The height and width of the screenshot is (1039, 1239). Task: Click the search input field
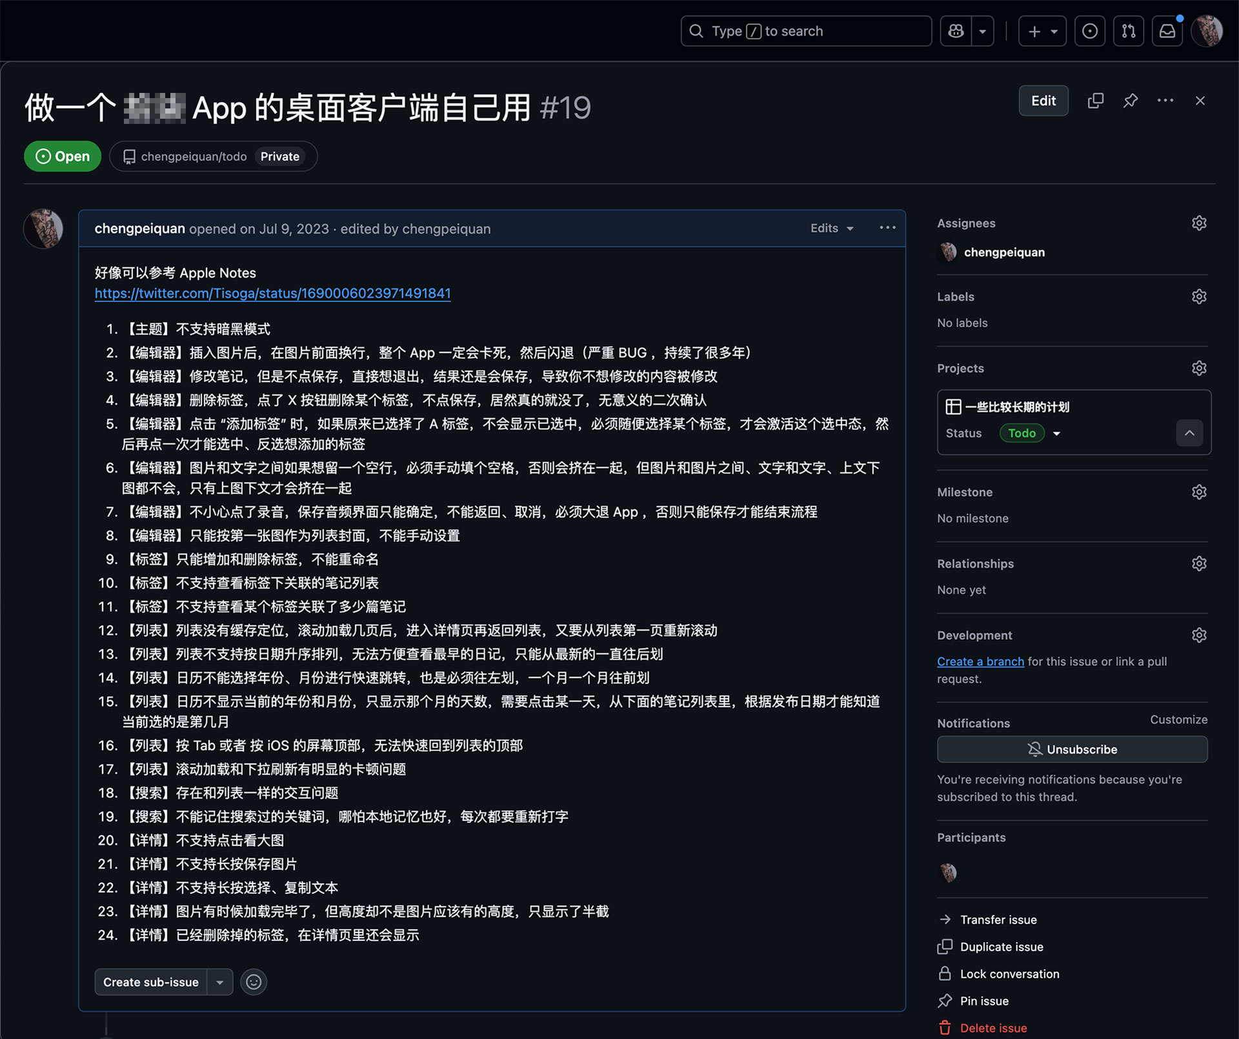tap(806, 31)
